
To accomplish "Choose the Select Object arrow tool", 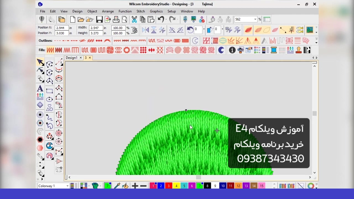I will pos(40,62).
